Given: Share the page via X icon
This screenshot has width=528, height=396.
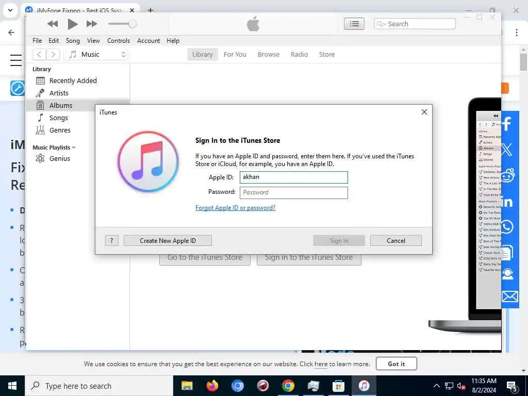Looking at the screenshot, I should [x=507, y=149].
